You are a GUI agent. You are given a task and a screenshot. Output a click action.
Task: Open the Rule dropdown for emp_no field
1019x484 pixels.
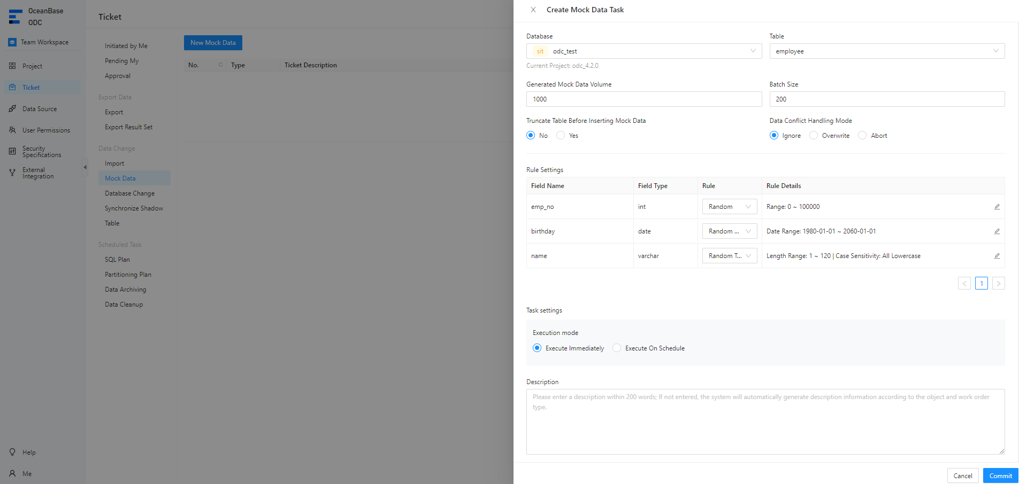pos(729,207)
